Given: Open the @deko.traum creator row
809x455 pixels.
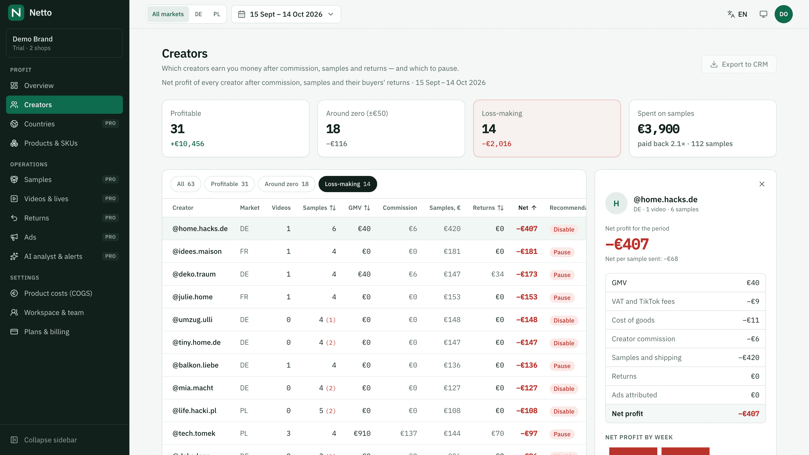Looking at the screenshot, I should pyautogui.click(x=374, y=274).
